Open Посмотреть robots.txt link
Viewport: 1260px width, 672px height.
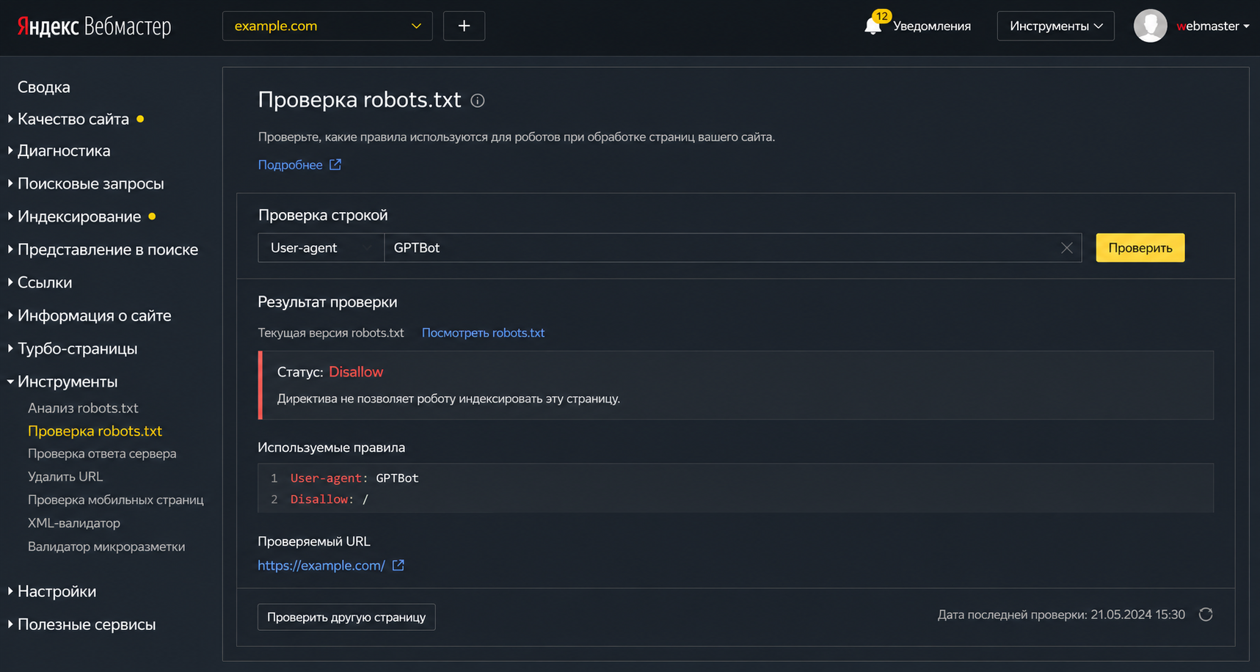[x=483, y=333]
